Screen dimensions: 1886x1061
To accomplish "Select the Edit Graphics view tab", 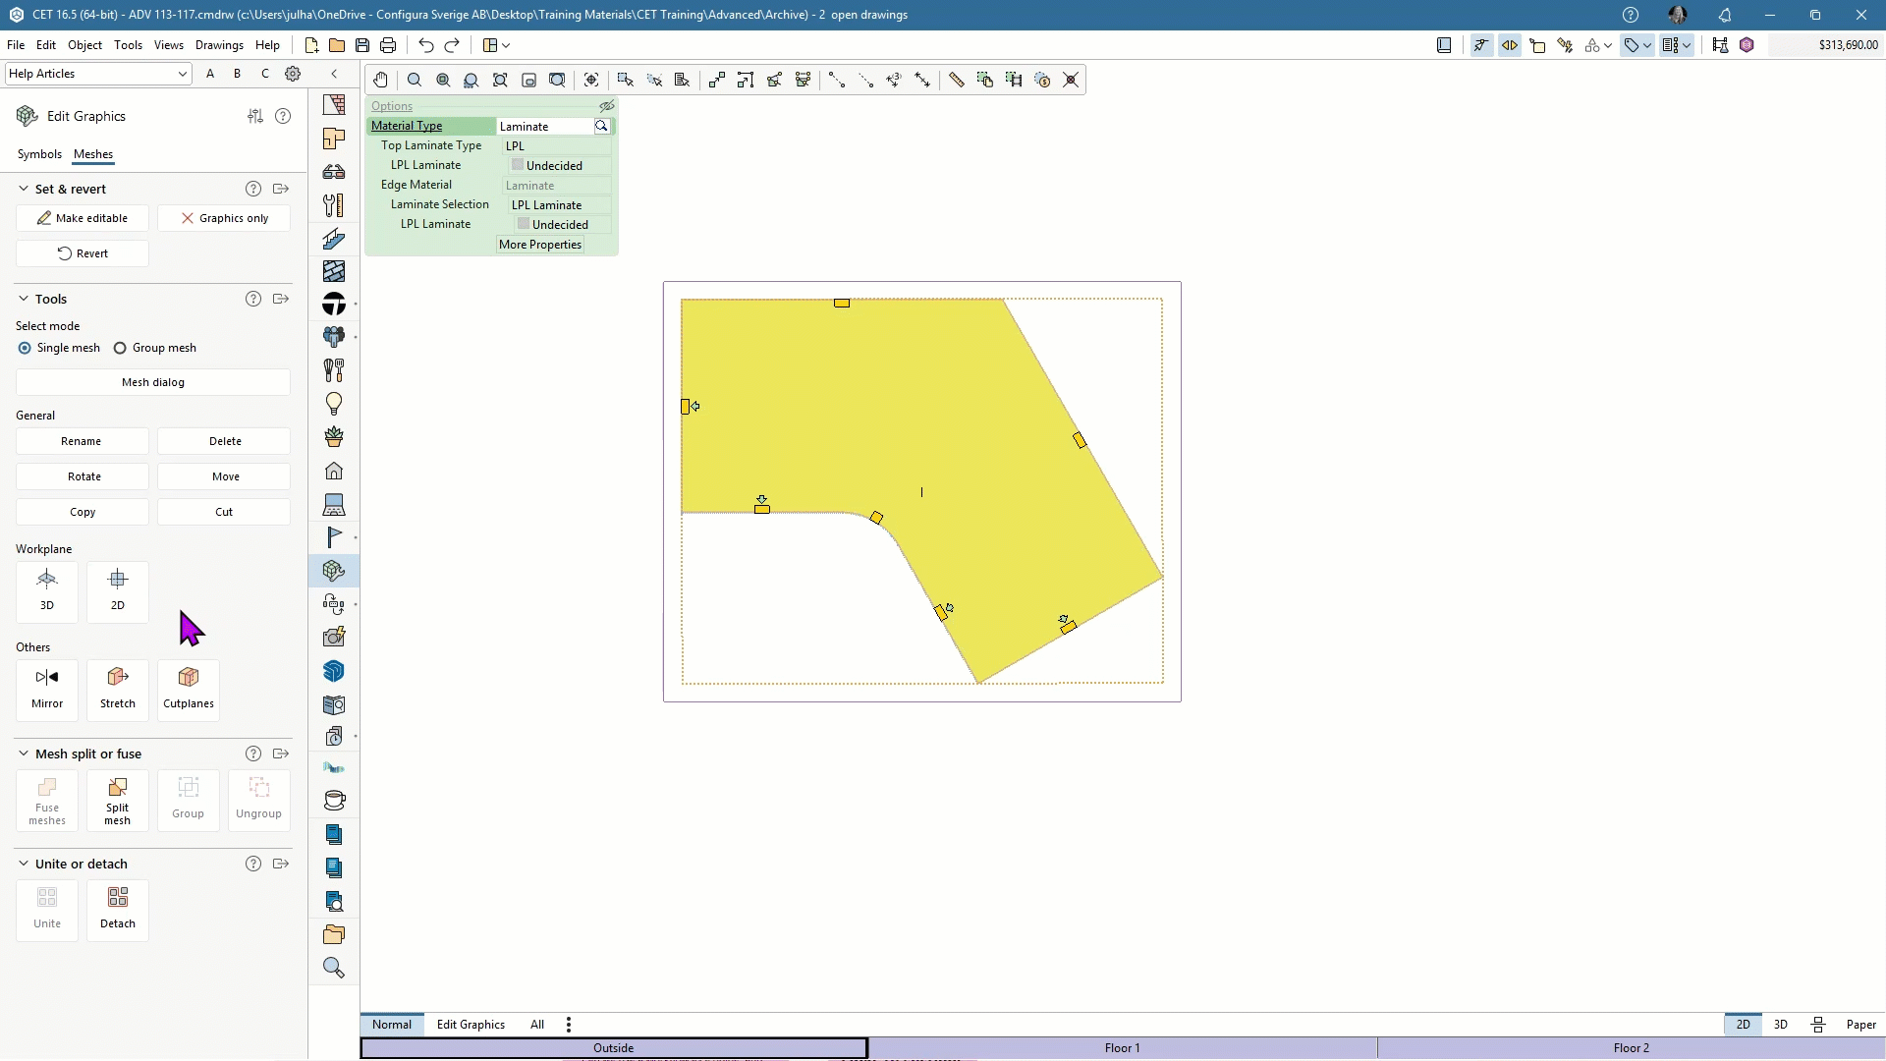I will [x=471, y=1025].
